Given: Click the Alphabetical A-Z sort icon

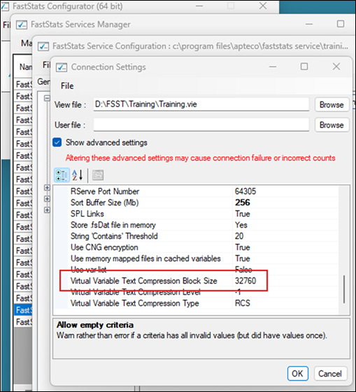Looking at the screenshot, I should coord(78,175).
